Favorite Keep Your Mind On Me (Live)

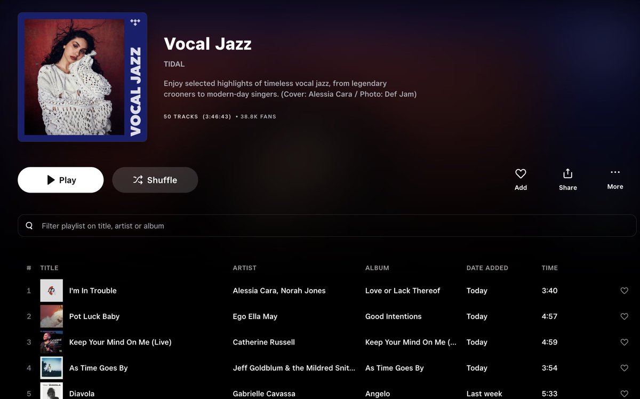[x=624, y=342]
